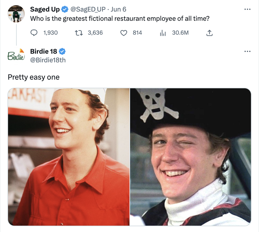Image resolution: width=259 pixels, height=232 pixels.
Task: Open the @Birdie18th handle
Action: (48, 60)
